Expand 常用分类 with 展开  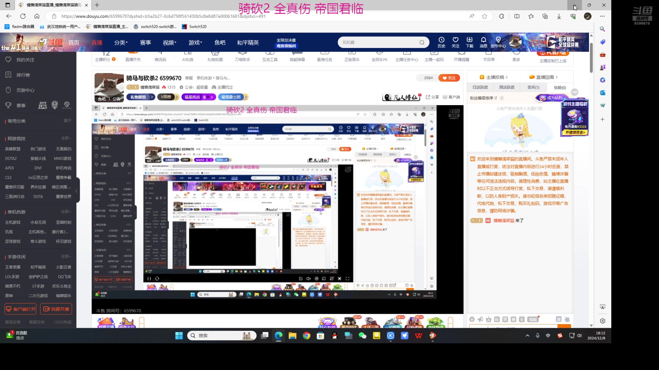67,121
